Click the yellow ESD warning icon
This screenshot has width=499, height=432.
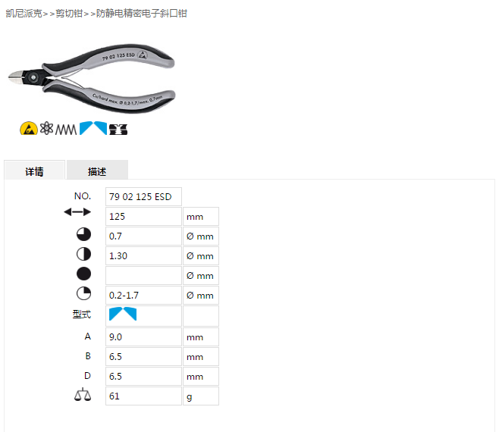pyautogui.click(x=29, y=129)
